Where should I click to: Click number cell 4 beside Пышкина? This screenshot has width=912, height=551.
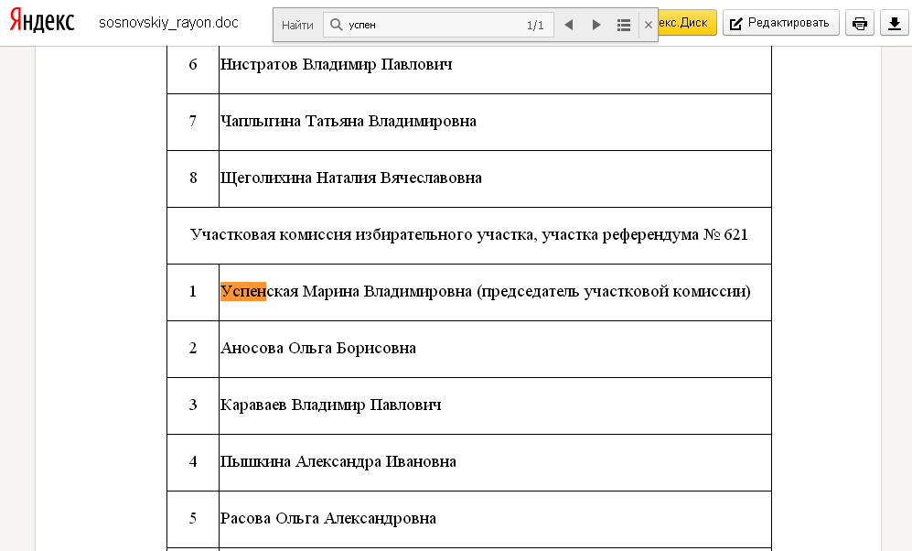click(x=193, y=462)
